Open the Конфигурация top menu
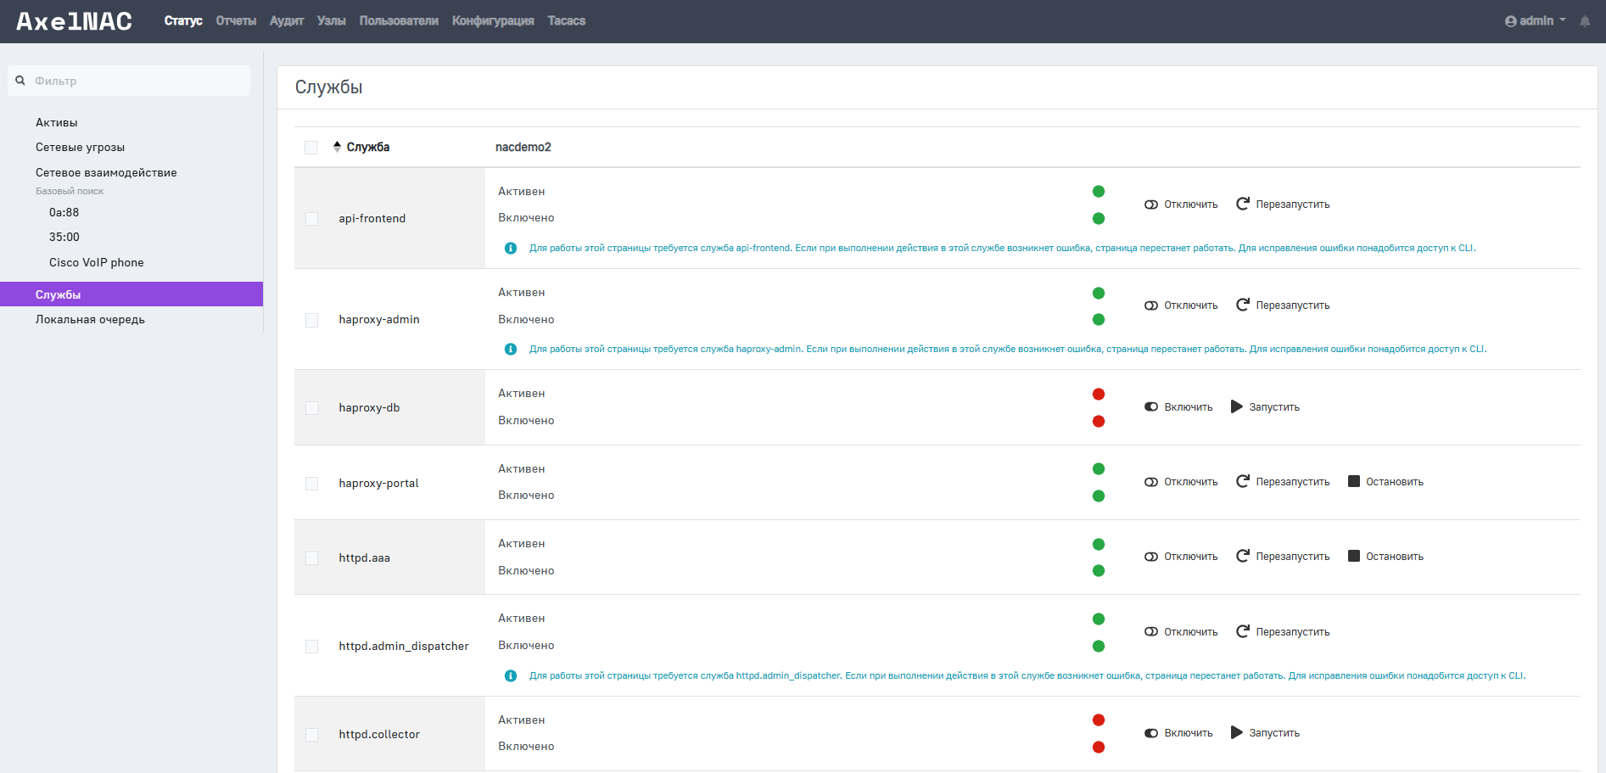Viewport: 1606px width, 773px height. click(493, 21)
